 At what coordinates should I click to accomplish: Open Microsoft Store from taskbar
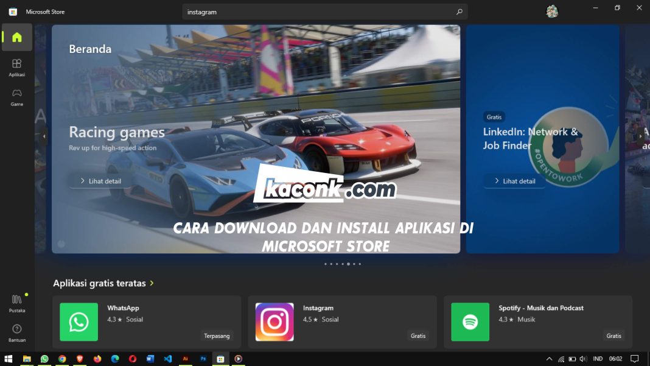220,359
